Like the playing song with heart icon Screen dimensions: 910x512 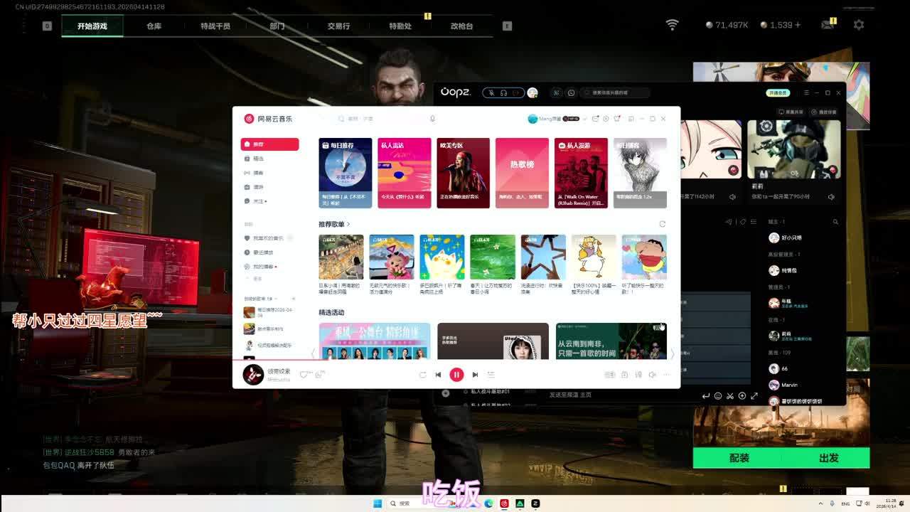(x=304, y=375)
